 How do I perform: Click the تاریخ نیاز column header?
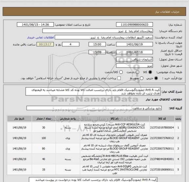point(19,119)
